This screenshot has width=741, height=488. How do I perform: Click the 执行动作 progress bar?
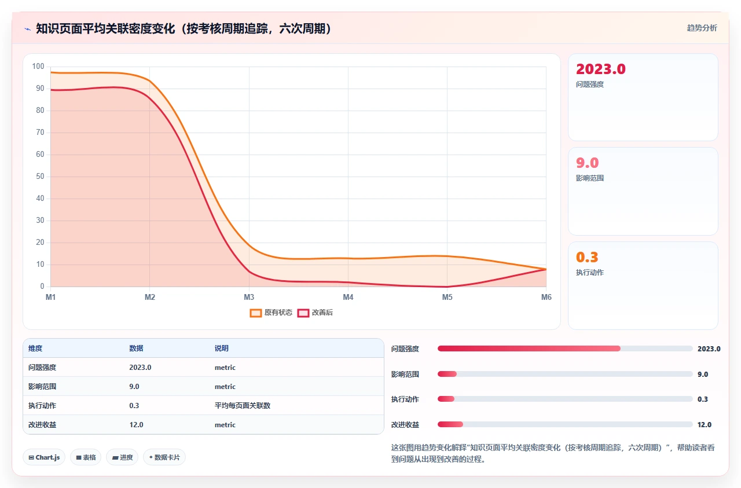565,399
